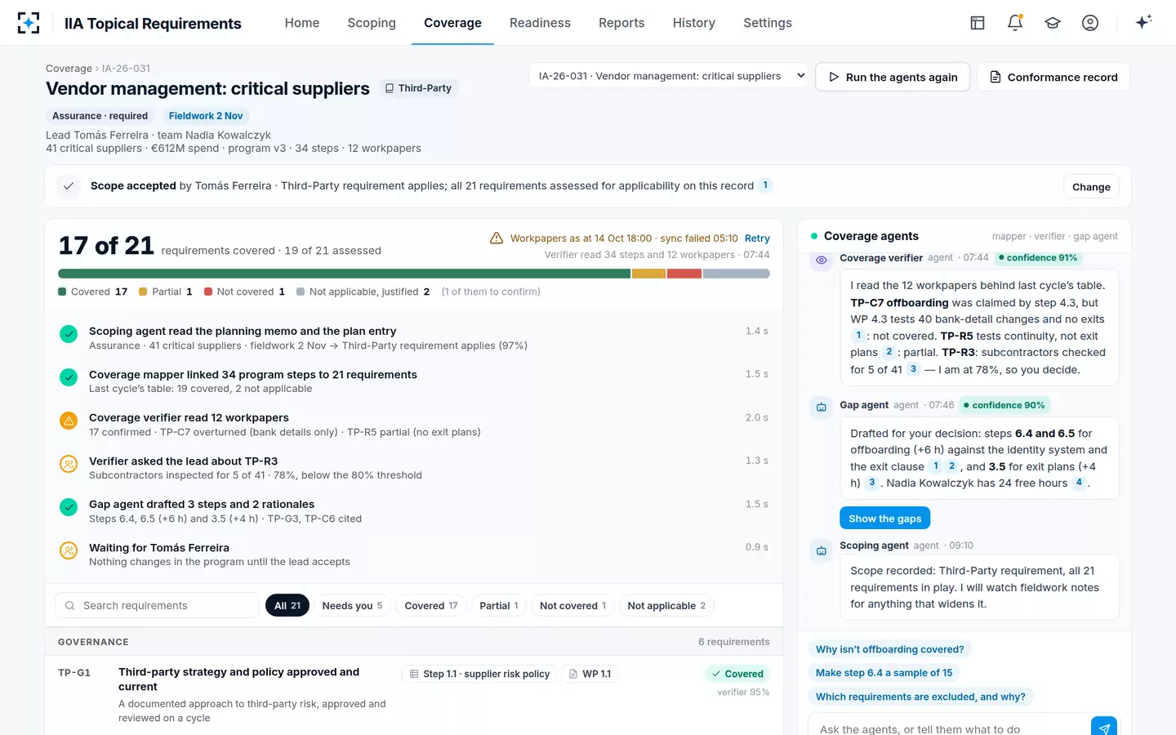The image size is (1176, 735).
Task: Click the Waiting for Tomás Ferreira person icon
Action: pyautogui.click(x=69, y=550)
